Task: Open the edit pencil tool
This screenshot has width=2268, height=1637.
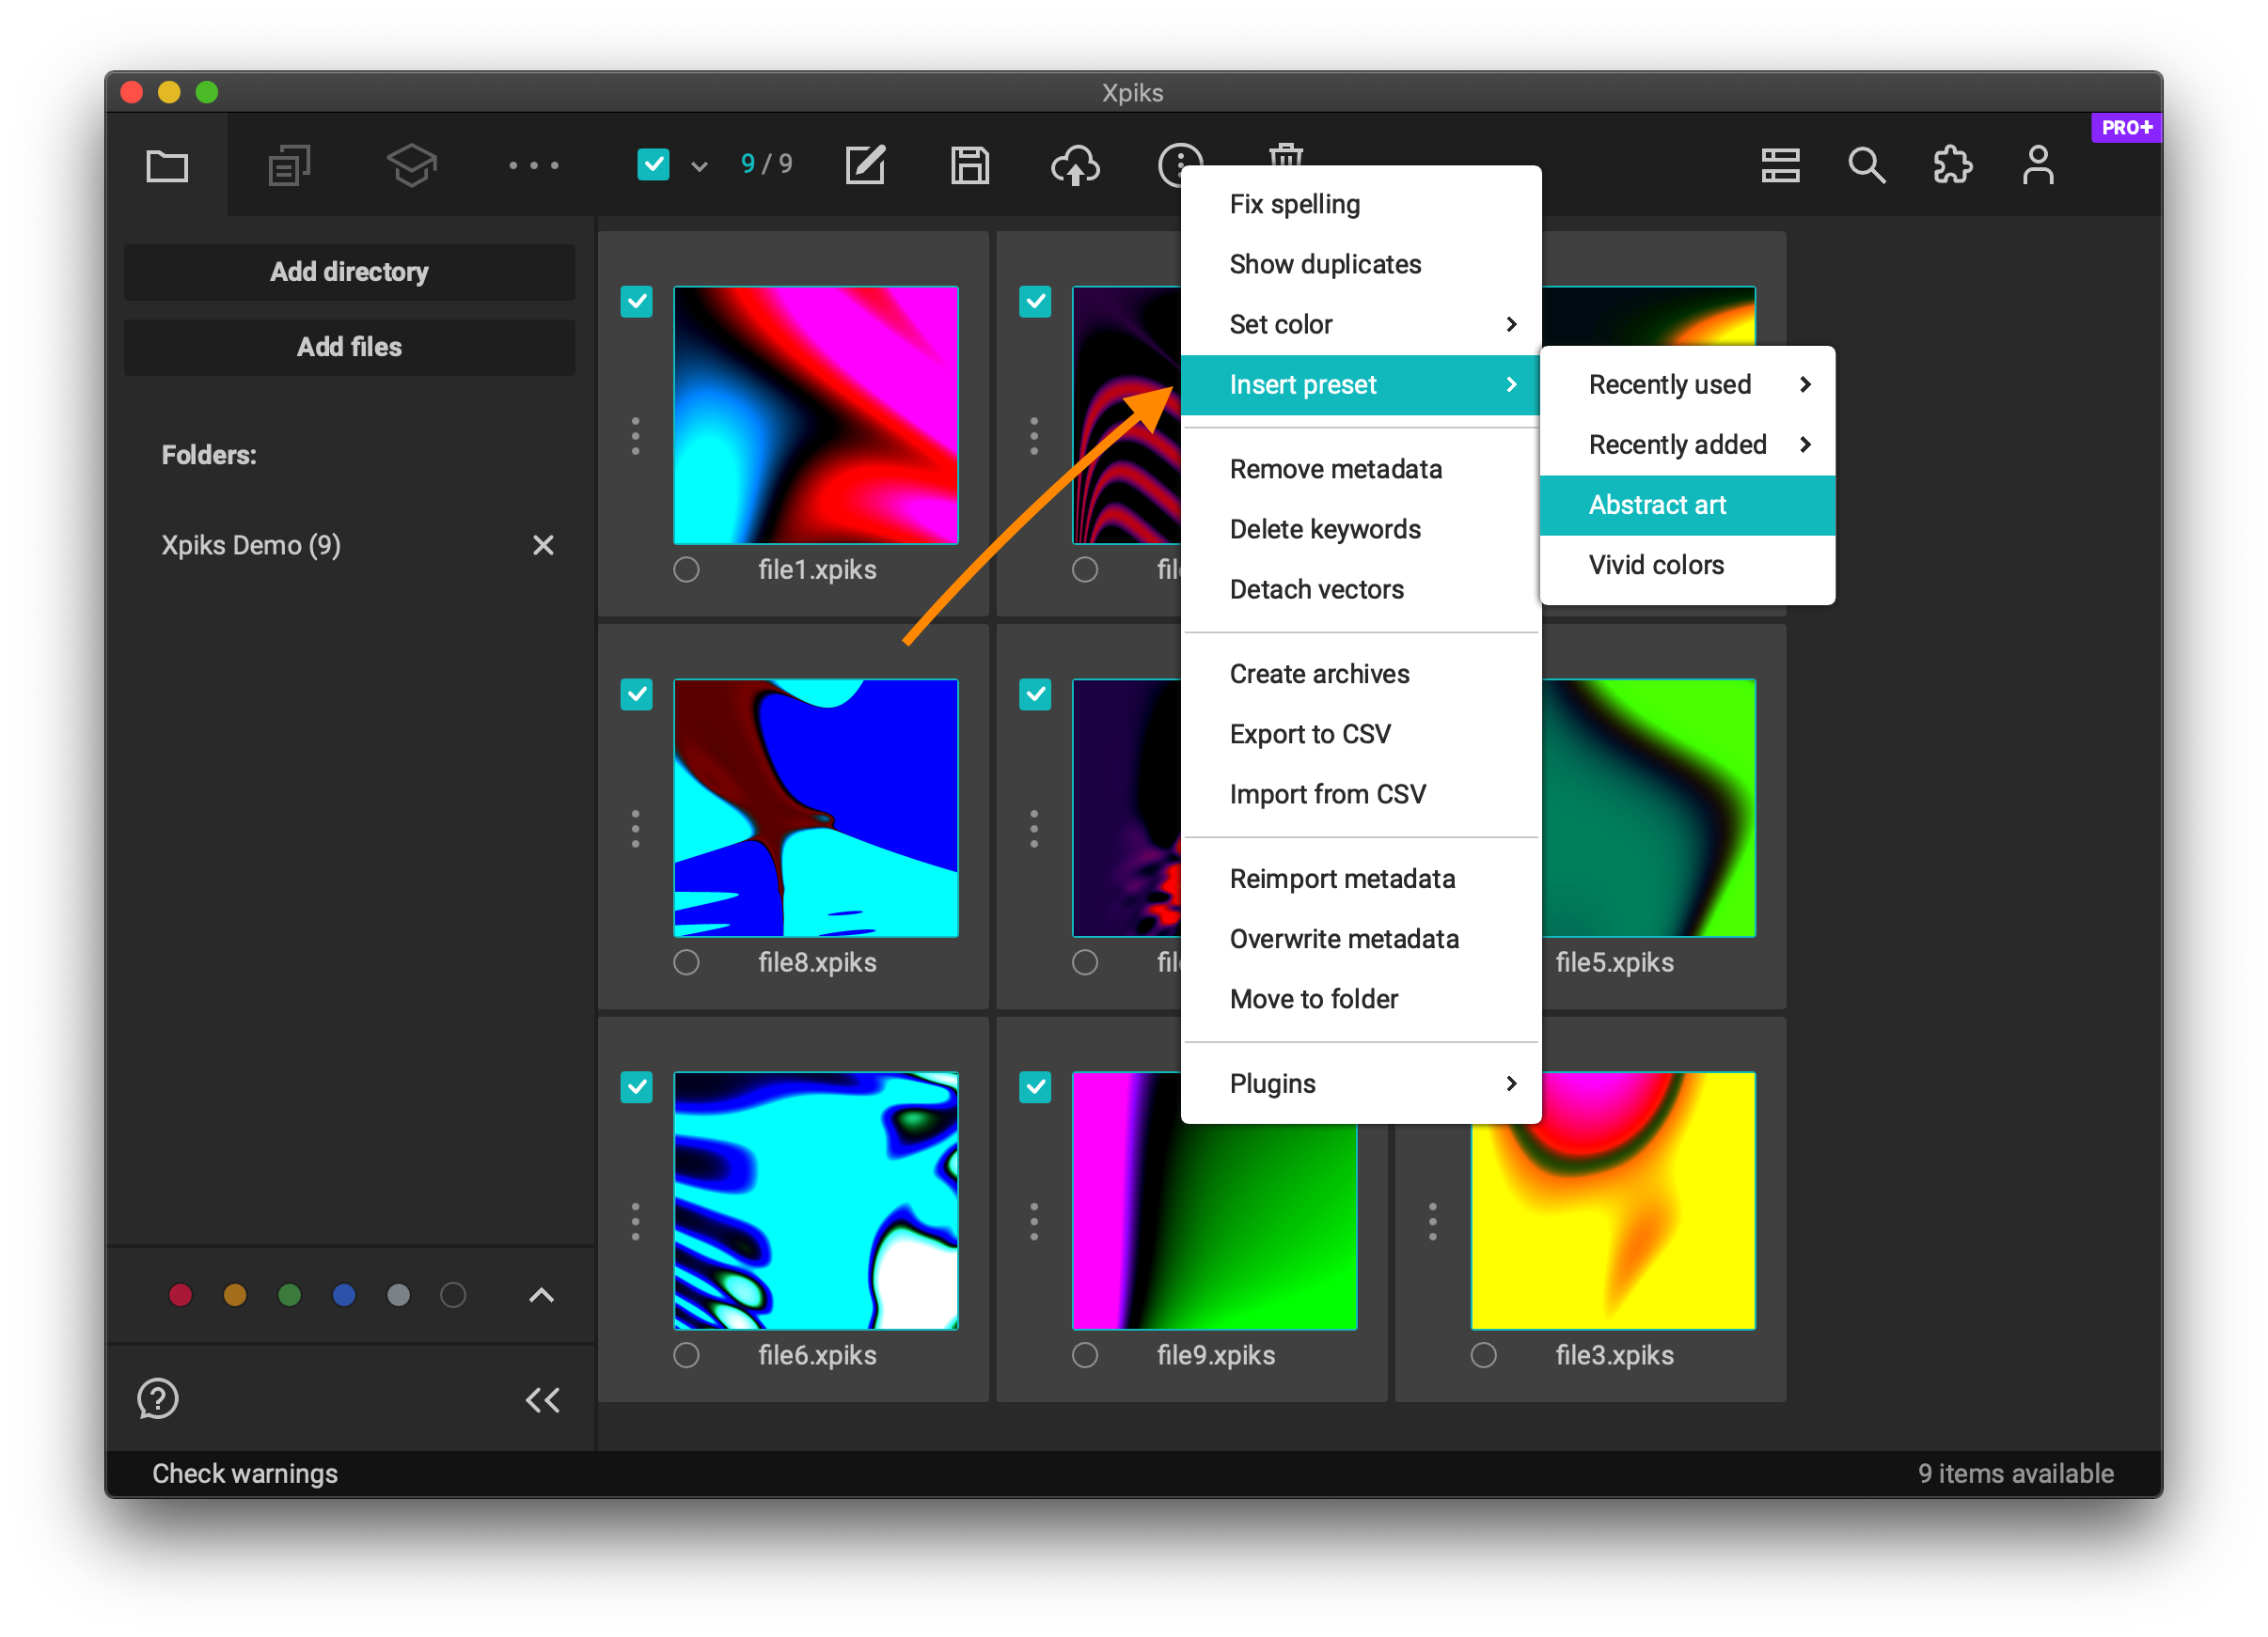Action: coord(865,164)
